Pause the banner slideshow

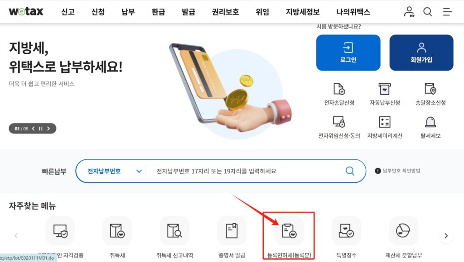pyautogui.click(x=40, y=129)
